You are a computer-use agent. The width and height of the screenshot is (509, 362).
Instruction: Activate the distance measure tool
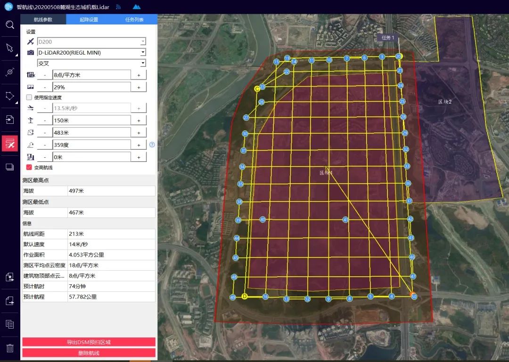(x=10, y=72)
